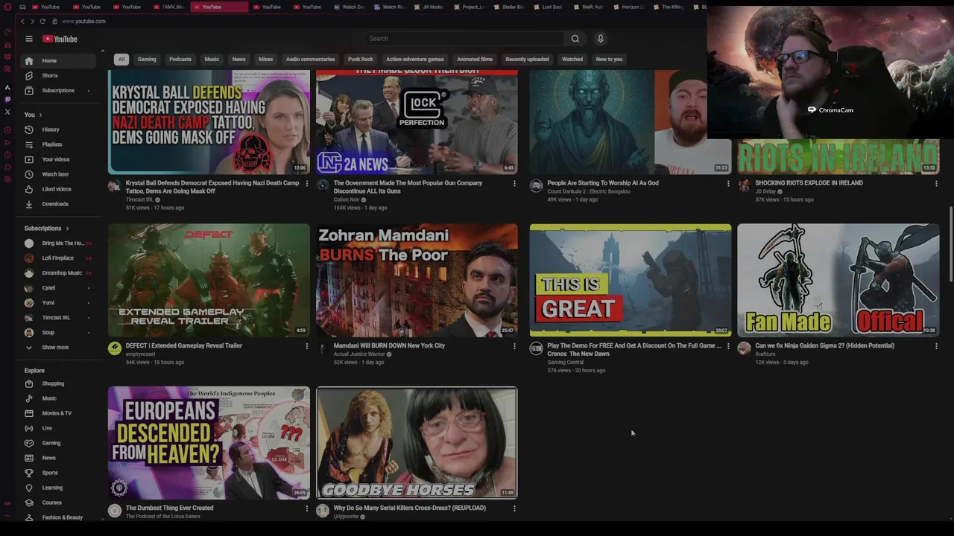Open the Colion Noir channel link

[x=347, y=200]
